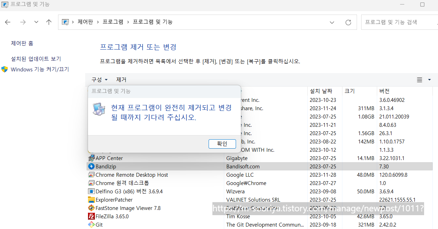Open the recent locations chevron
The image size is (438, 229).
[x=36, y=22]
